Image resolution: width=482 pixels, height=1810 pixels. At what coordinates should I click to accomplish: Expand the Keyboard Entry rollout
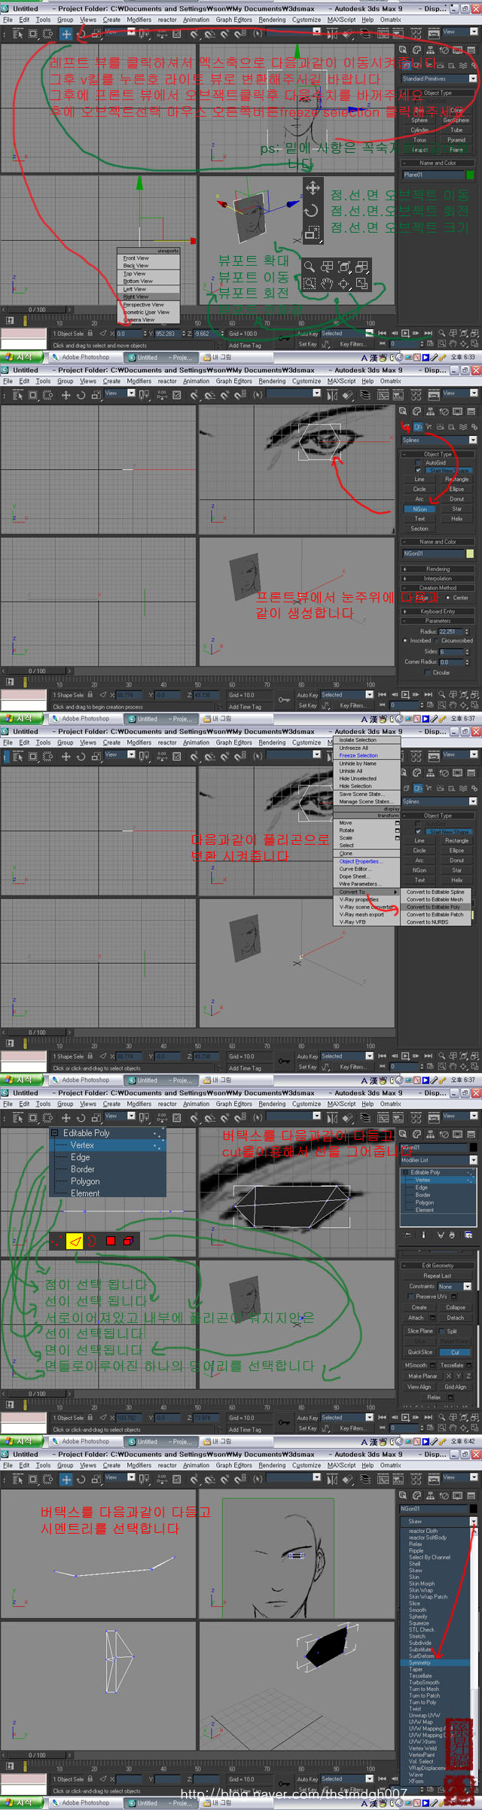[438, 611]
